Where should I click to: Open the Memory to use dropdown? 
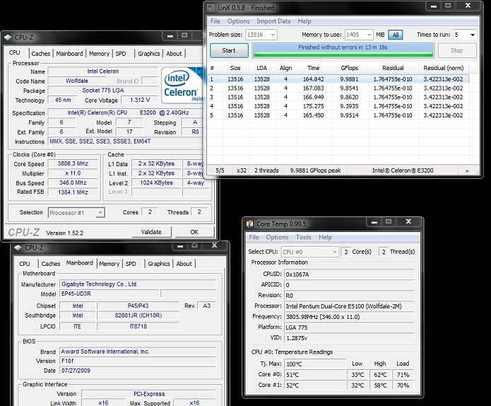click(369, 35)
